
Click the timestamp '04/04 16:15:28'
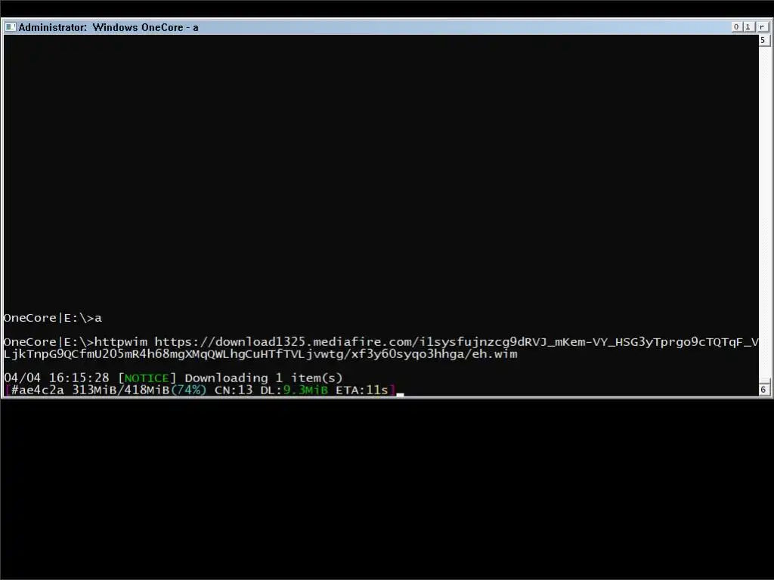[56, 378]
